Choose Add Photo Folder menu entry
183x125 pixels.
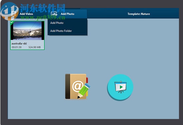coord(61,31)
